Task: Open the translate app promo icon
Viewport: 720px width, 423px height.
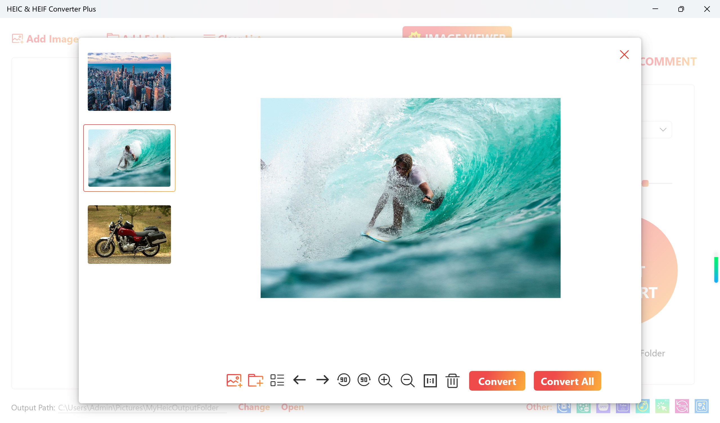Action: pos(703,406)
